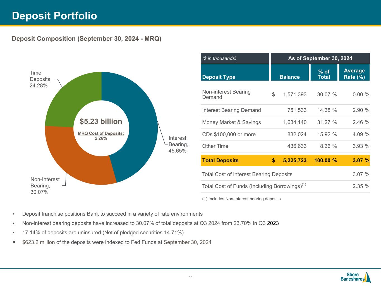This screenshot has height=286, width=381.
Task: Click the page number 11
Action: pyautogui.click(x=191, y=278)
